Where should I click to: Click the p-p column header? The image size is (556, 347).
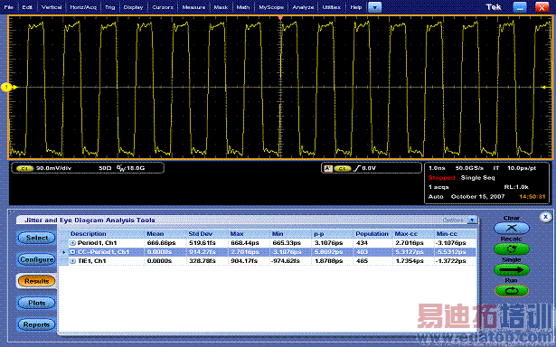pos(319,234)
